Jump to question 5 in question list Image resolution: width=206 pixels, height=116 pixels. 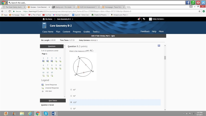tap(60, 58)
